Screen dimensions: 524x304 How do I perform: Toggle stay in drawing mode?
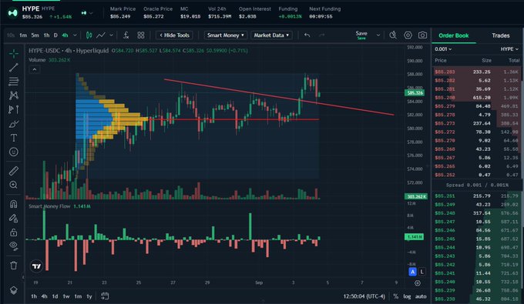pyautogui.click(x=14, y=218)
